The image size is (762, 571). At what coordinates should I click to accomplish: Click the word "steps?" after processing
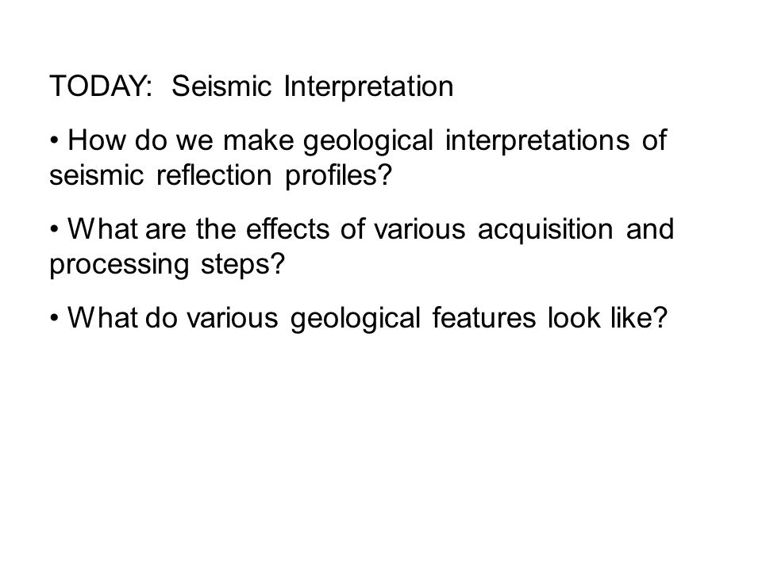243,266
